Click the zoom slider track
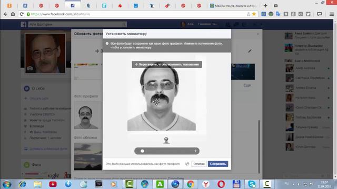The image size is (337, 189). [169, 151]
